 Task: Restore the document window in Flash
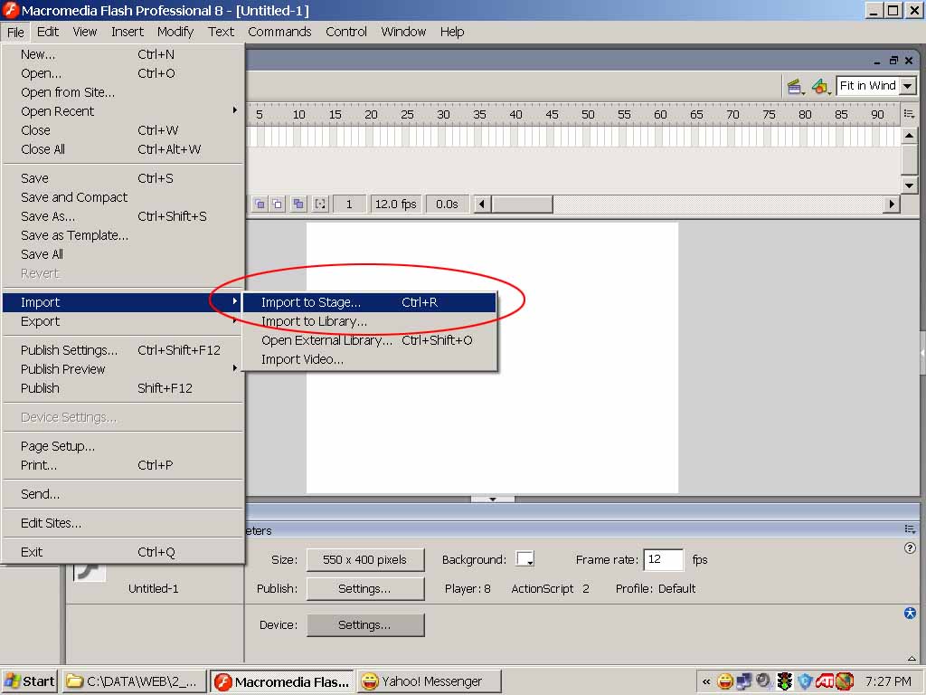[x=893, y=61]
